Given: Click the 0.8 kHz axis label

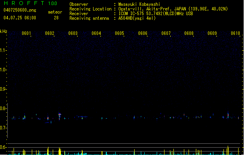Looking at the screenshot, I should point(3,108).
